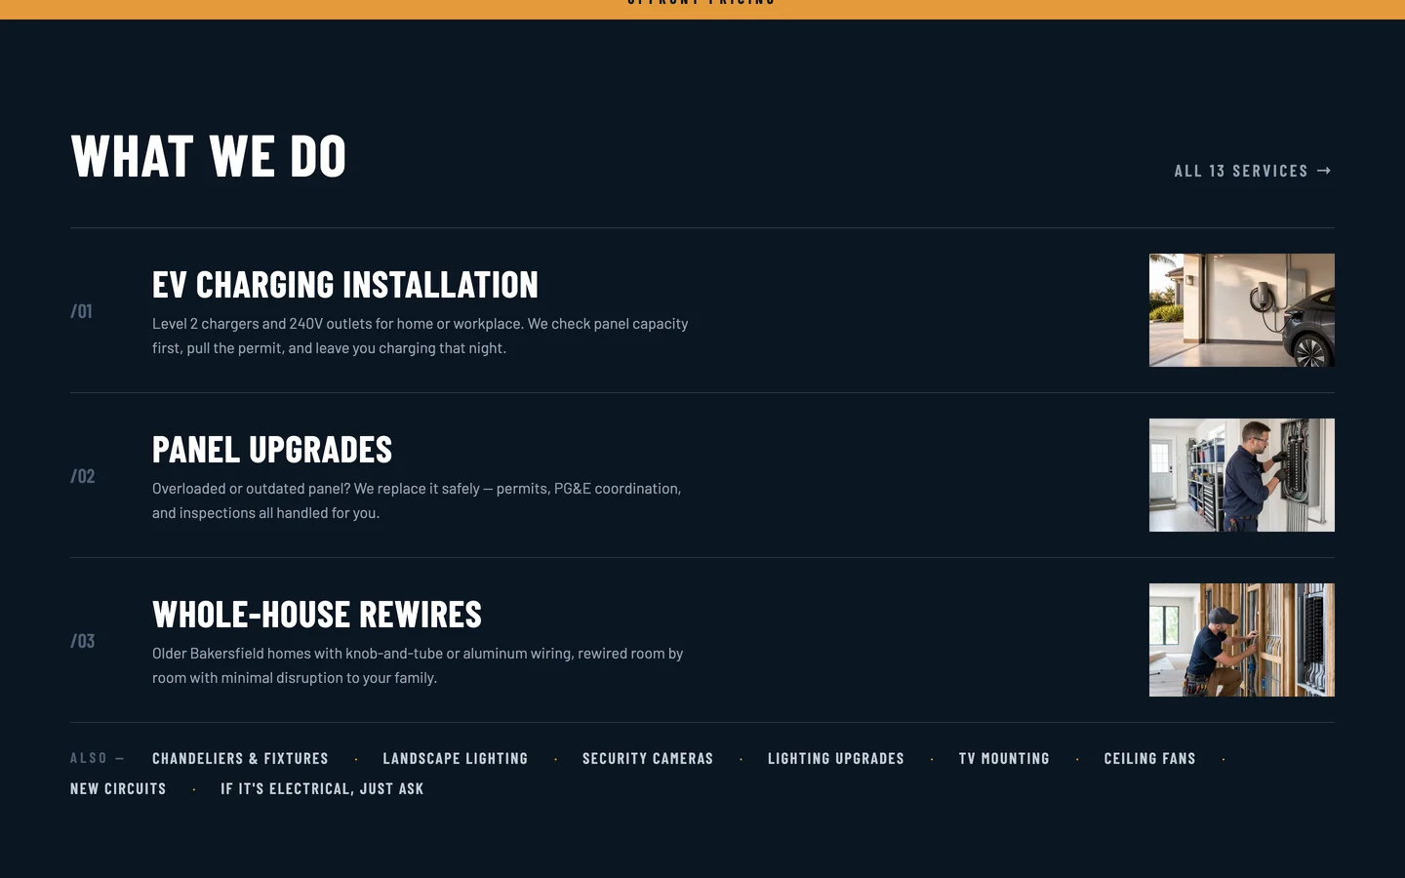Click the arrow icon beside All 13 Services
The image size is (1405, 878).
coord(1324,171)
